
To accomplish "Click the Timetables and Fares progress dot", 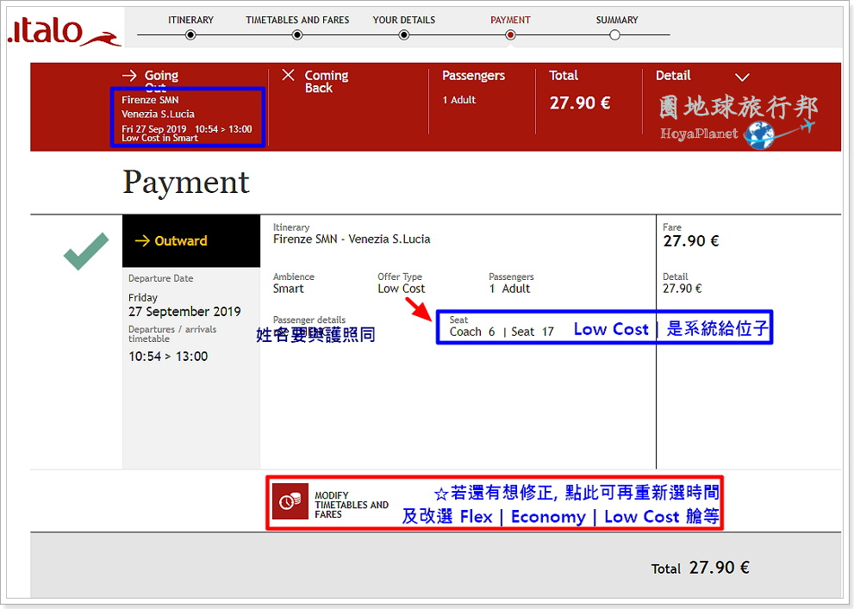I will [297, 34].
